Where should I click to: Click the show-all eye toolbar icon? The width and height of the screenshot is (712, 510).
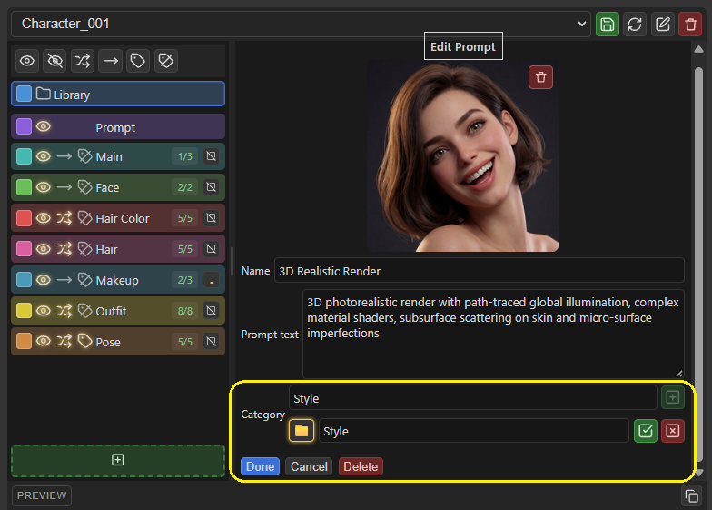click(x=27, y=61)
